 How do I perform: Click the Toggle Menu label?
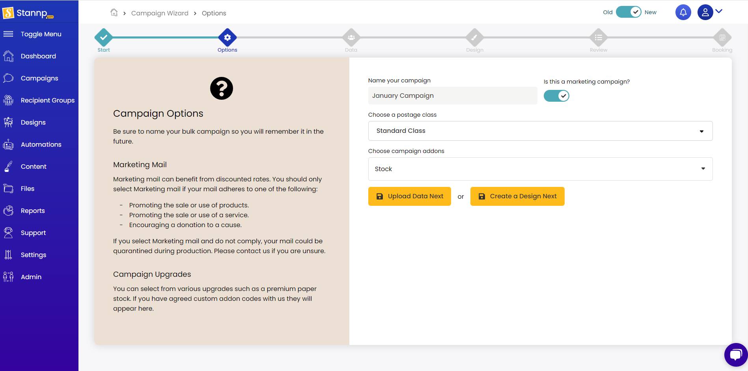point(41,34)
